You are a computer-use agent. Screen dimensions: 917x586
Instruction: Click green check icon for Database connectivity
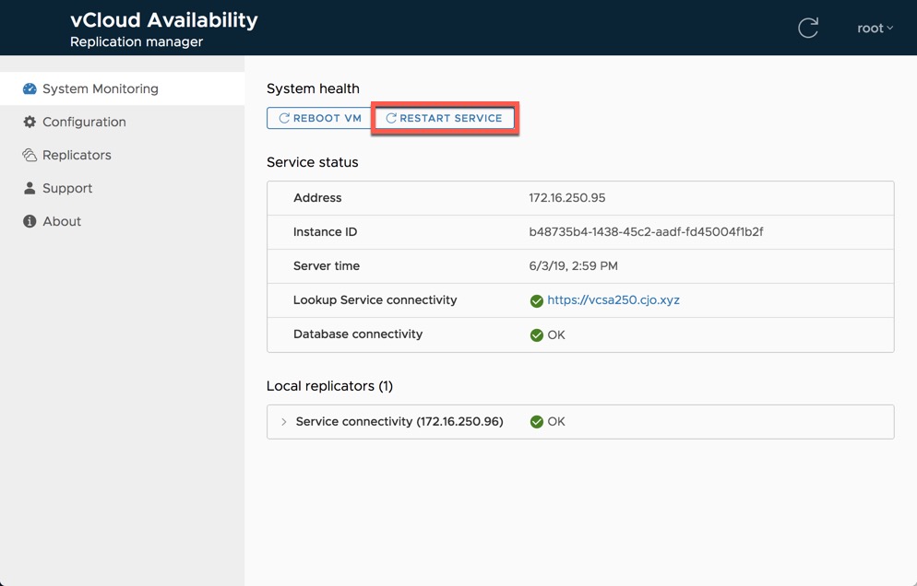536,335
